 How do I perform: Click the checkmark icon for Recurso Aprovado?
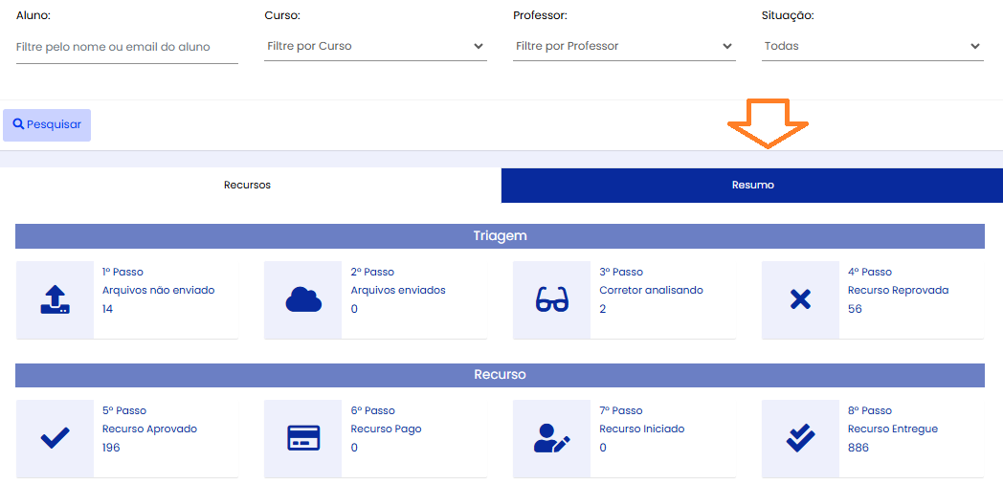pos(55,438)
